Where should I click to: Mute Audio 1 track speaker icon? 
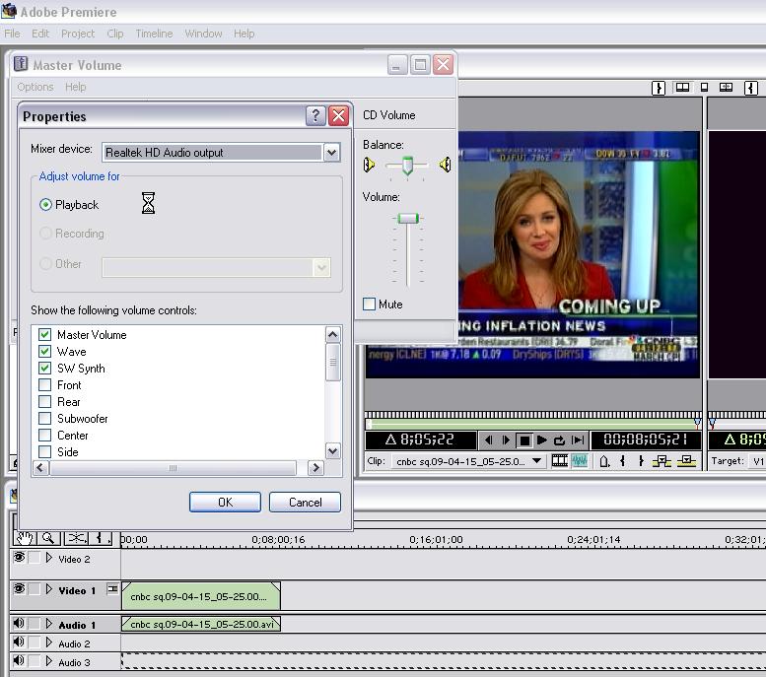coord(19,623)
